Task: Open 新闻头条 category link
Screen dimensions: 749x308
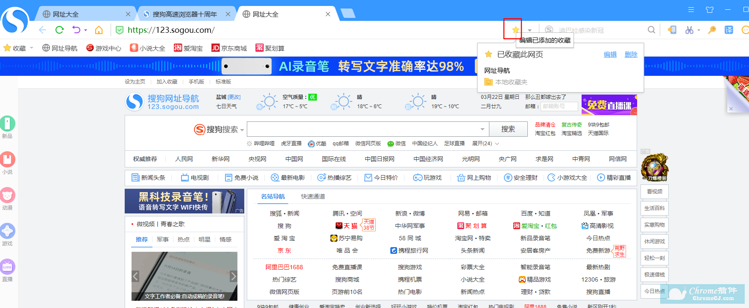Action: click(149, 178)
